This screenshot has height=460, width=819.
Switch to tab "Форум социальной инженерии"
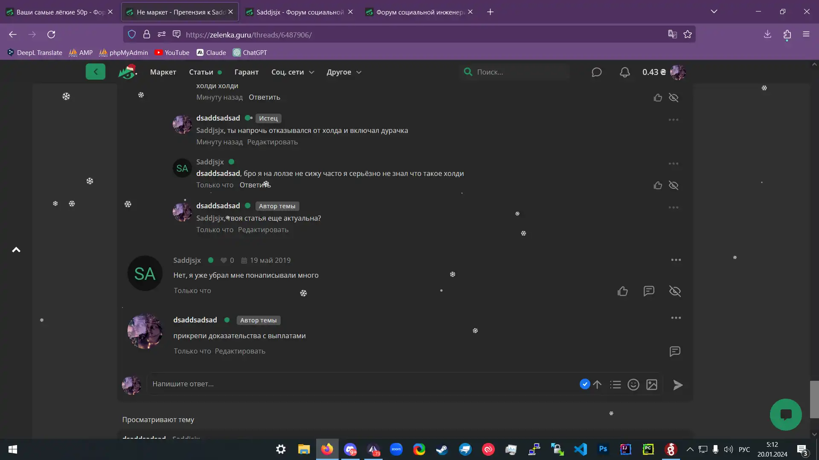(420, 12)
